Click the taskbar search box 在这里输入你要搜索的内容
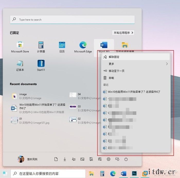 (48, 174)
